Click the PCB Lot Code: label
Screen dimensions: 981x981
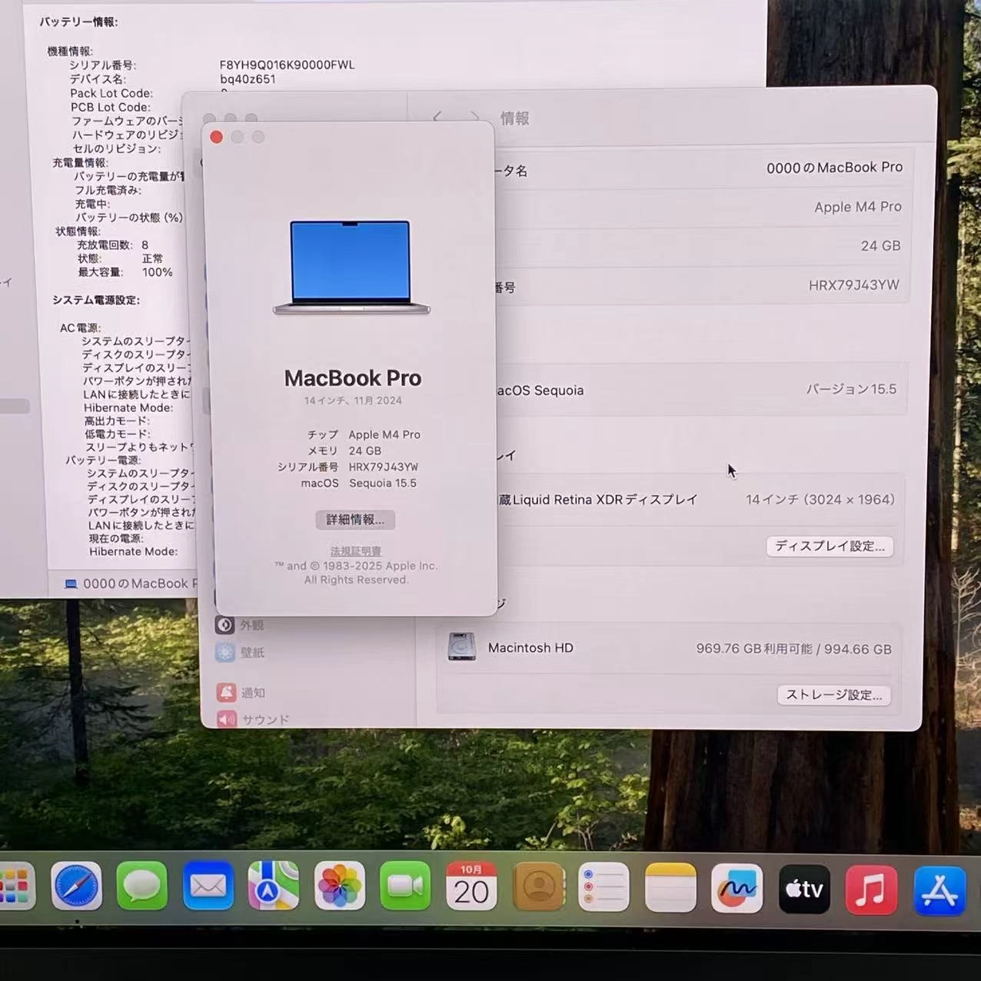click(x=111, y=107)
